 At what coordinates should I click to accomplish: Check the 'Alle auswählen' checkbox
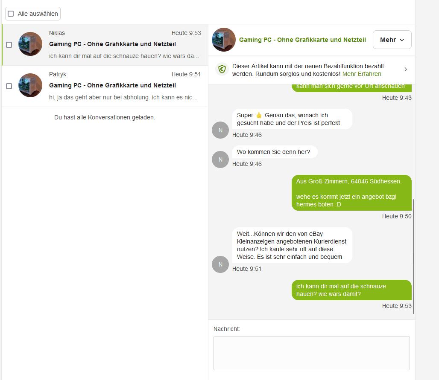point(11,14)
